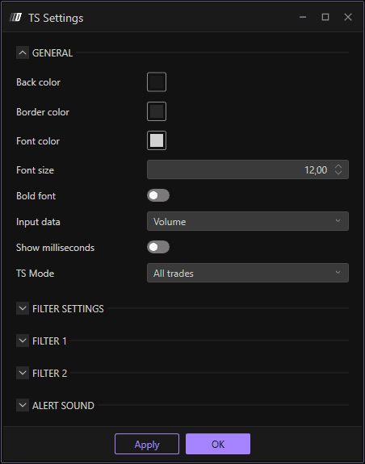Collapse the GENERAL section chevron
The height and width of the screenshot is (464, 365).
point(23,52)
